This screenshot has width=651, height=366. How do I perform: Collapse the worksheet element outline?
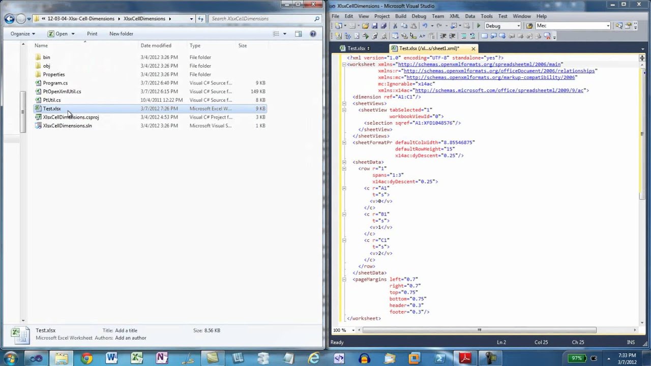pos(344,65)
